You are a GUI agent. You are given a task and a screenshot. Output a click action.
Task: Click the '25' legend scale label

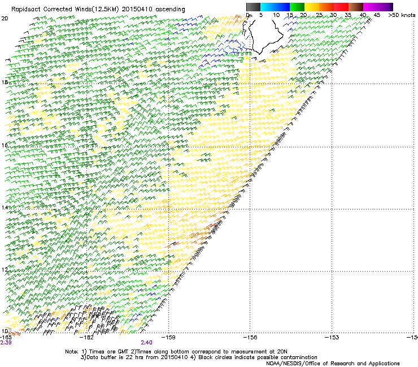319,15
